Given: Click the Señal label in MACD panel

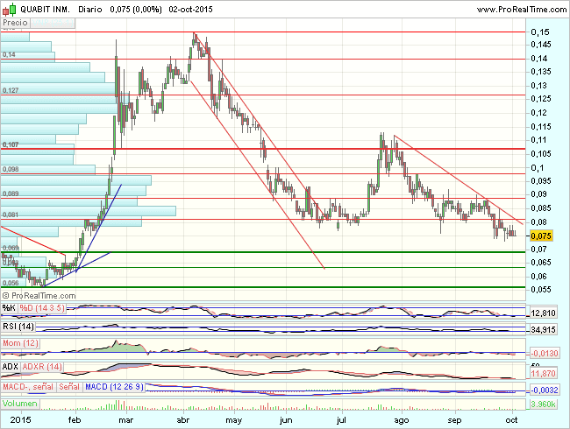Looking at the screenshot, I should tap(69, 387).
